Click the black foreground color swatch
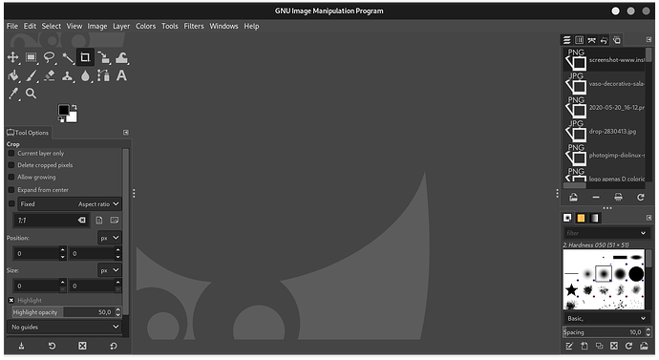Image resolution: width=659 pixels, height=360 pixels. 63,110
